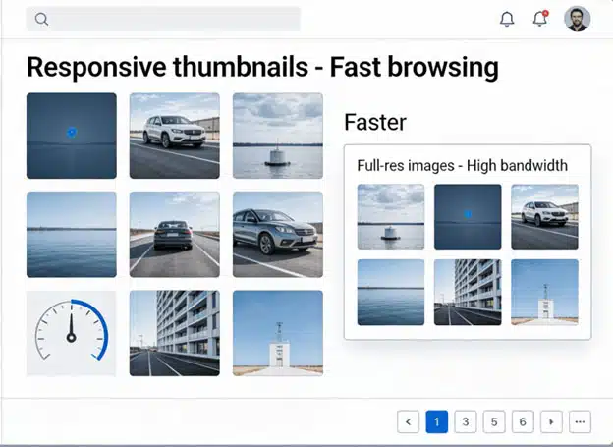Open the user profile avatar

coord(577,19)
